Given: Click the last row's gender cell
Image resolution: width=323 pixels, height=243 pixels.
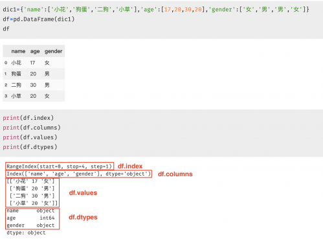Looking at the screenshot, I should pos(47,96).
